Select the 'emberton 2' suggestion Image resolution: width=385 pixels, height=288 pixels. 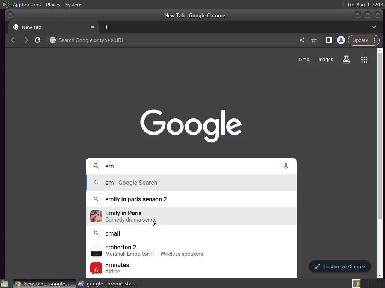[x=191, y=250]
